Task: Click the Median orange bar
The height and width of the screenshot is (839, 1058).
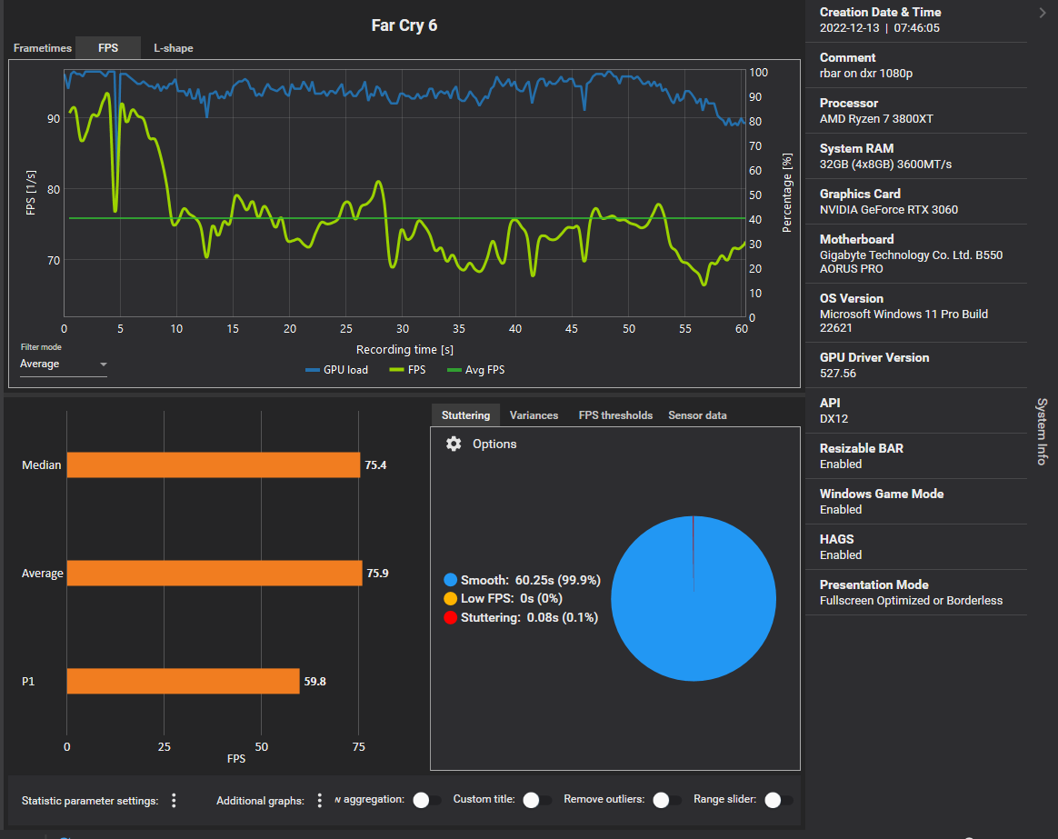Action: tap(214, 465)
